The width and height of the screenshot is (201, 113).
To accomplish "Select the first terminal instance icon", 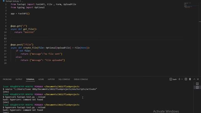I will [197, 84].
